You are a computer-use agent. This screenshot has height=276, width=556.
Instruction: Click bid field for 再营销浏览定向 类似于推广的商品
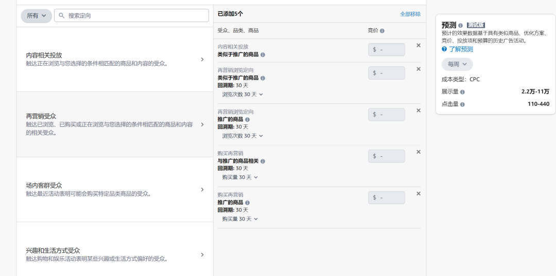(x=387, y=73)
